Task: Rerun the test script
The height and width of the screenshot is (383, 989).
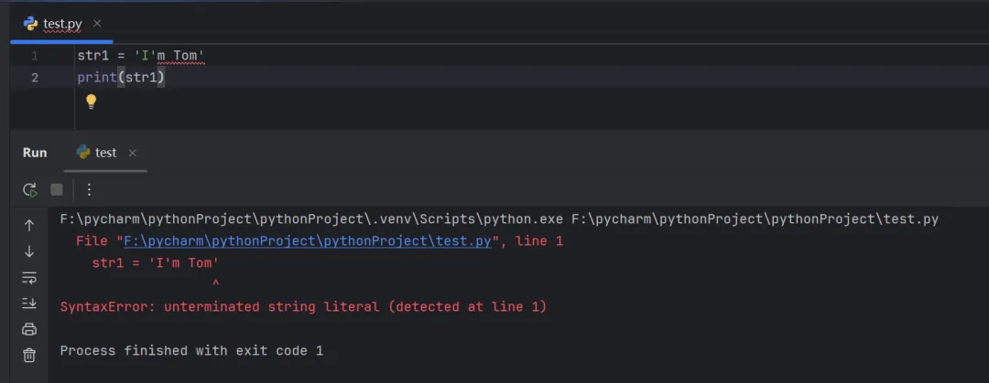Action: 29,190
